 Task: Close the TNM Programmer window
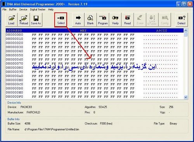coord(190,4)
